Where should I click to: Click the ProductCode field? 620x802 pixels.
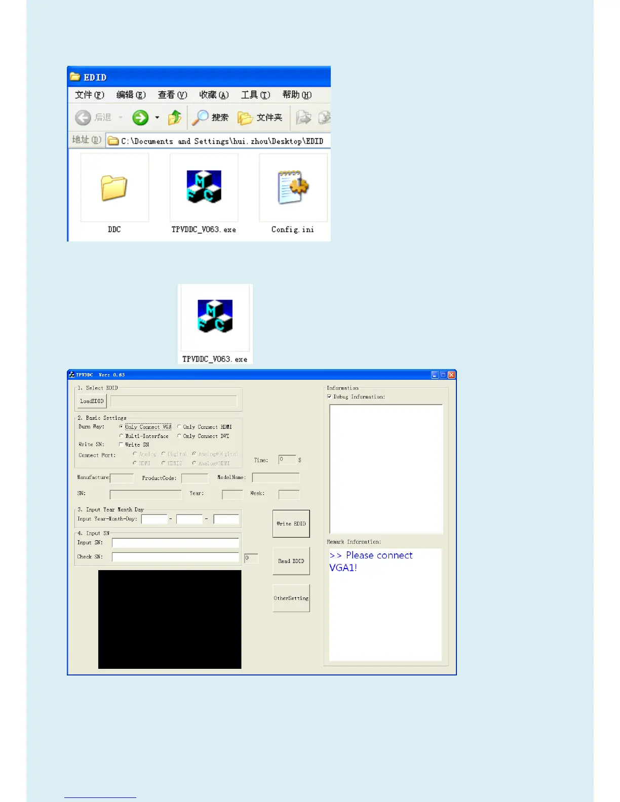(195, 478)
